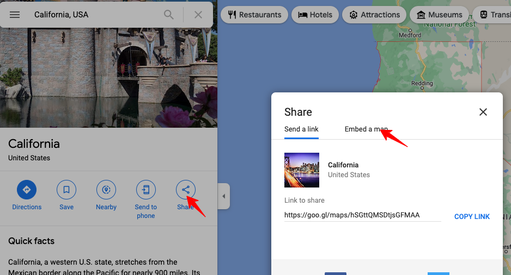511x275 pixels.
Task: Click Medford on the map
Action: click(410, 35)
